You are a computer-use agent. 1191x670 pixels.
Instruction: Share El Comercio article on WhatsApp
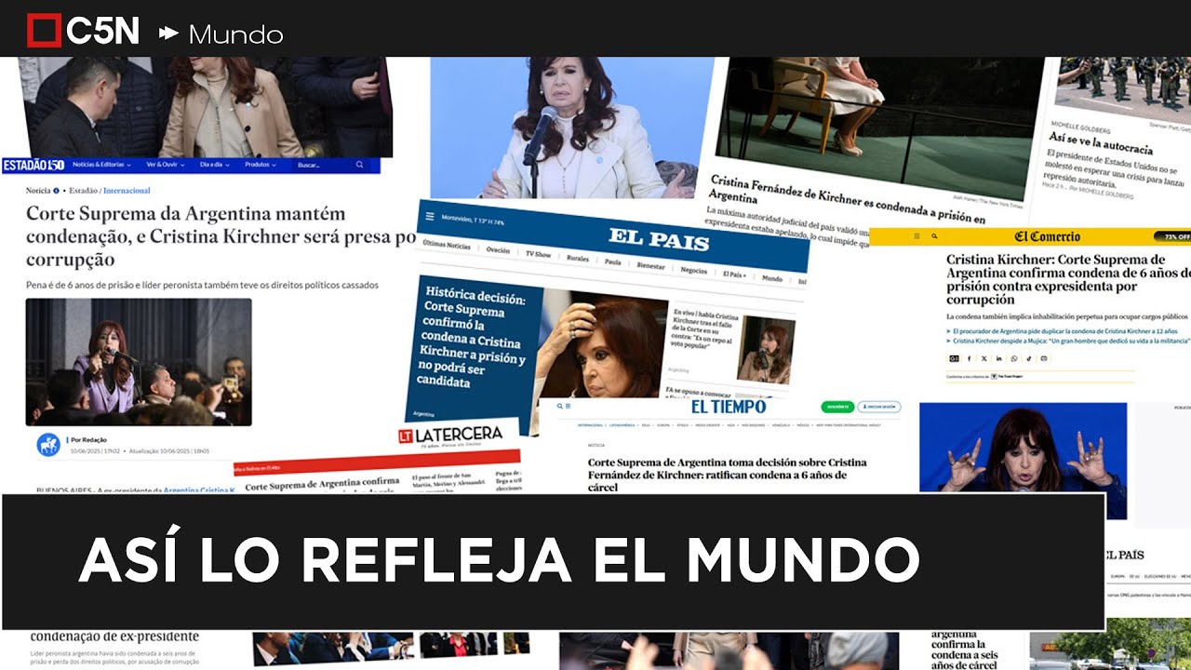coord(1014,358)
